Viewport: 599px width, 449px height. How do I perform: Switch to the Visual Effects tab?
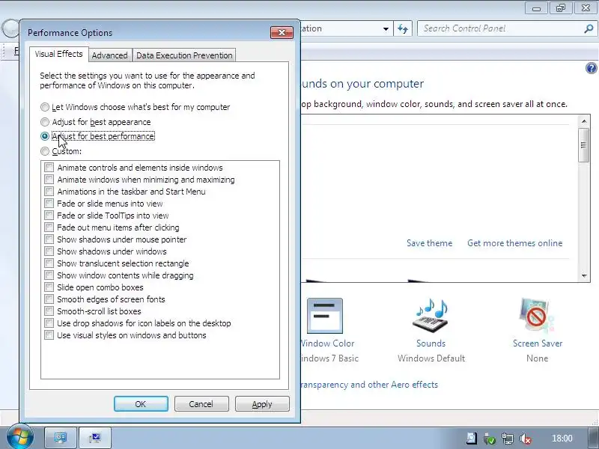coord(59,54)
